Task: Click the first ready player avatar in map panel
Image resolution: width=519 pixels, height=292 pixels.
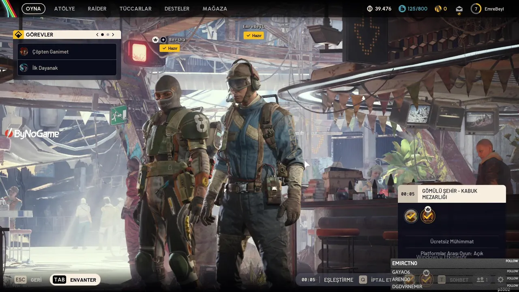Action: pos(411,216)
